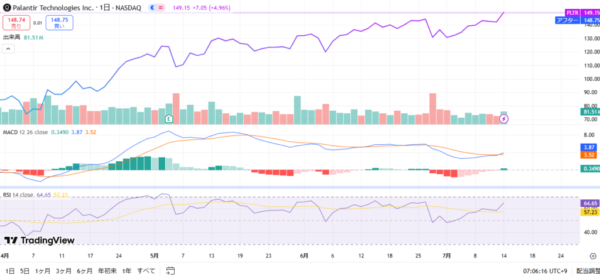600x279 pixels.
Task: Select the 1日 time range
Action: tap(10, 271)
